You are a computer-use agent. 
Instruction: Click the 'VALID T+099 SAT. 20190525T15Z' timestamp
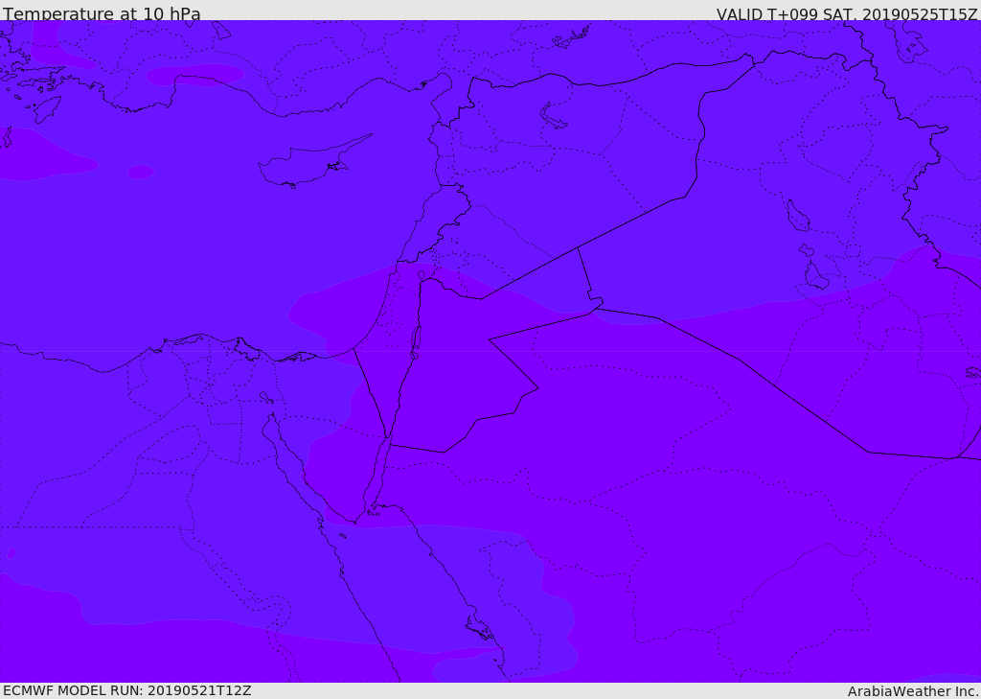click(x=847, y=14)
